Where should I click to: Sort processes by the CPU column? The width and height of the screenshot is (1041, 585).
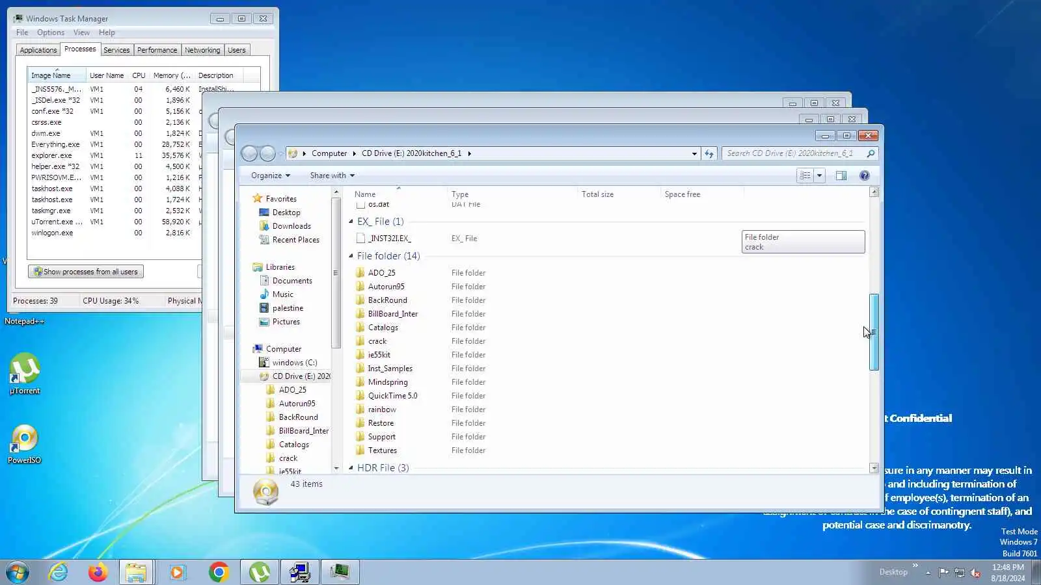139,75
